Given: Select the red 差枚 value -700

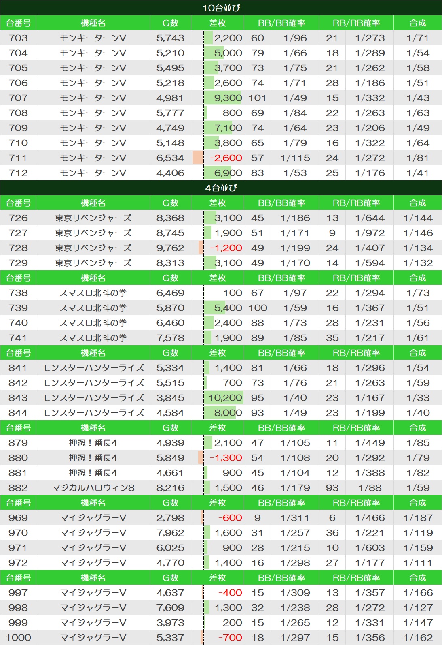Looking at the screenshot, I should point(230,638).
